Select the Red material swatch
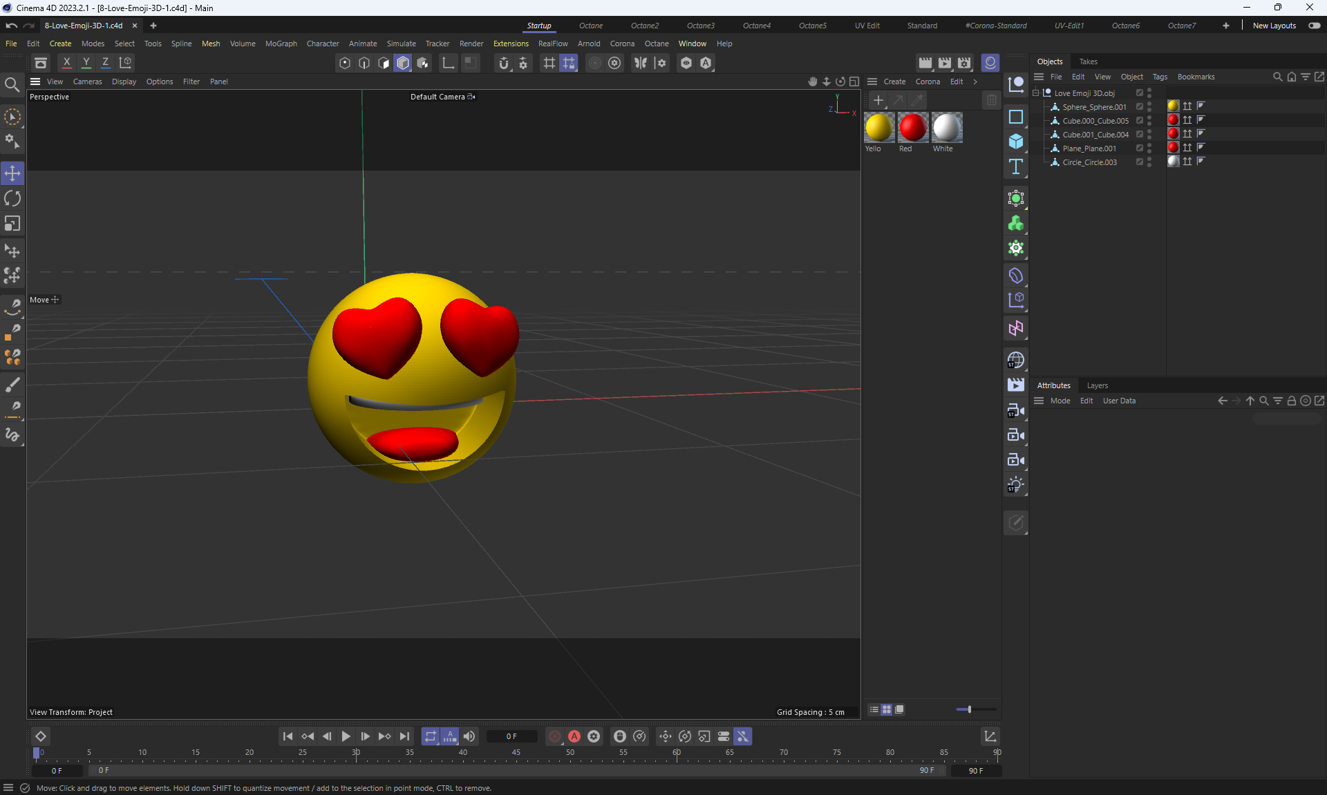The image size is (1327, 795). coord(912,128)
